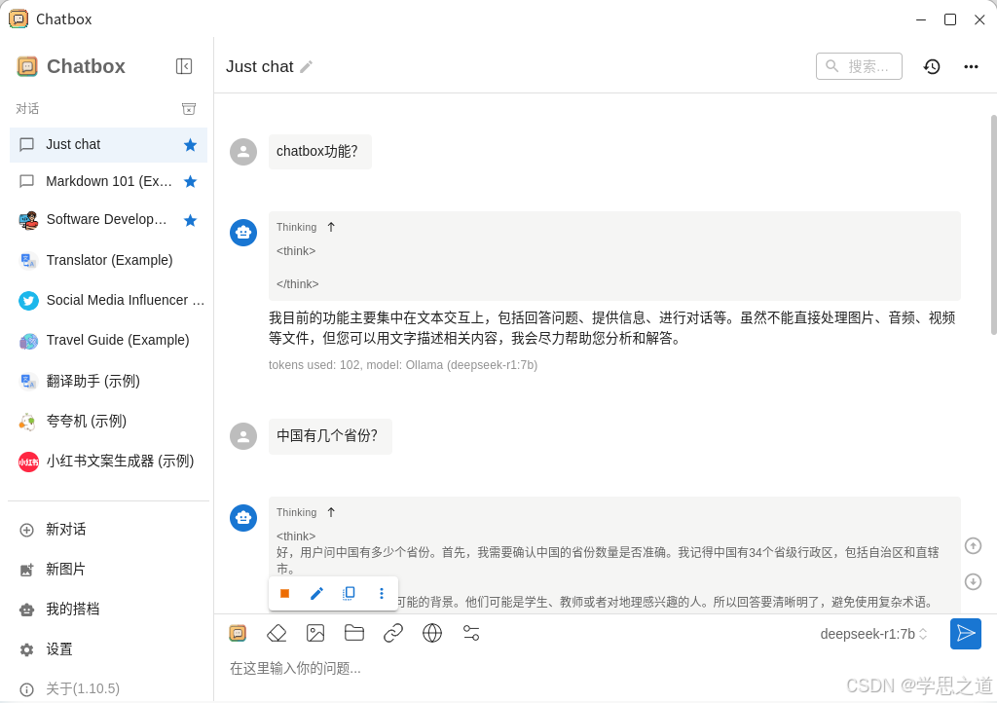The image size is (997, 703).
Task: Toggle star on Markdown 101 conversation
Action: click(190, 182)
